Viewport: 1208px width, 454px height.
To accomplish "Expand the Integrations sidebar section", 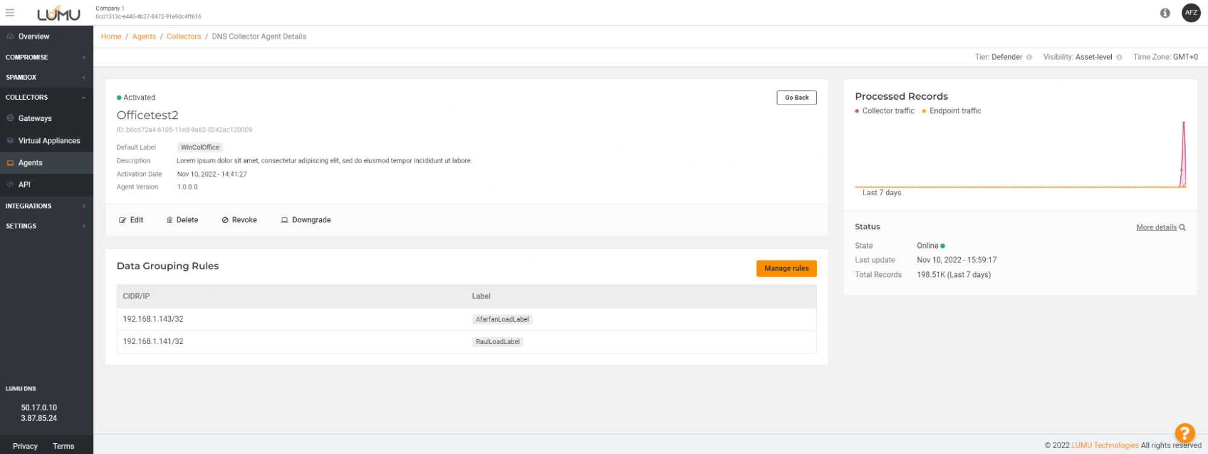I will coord(46,206).
